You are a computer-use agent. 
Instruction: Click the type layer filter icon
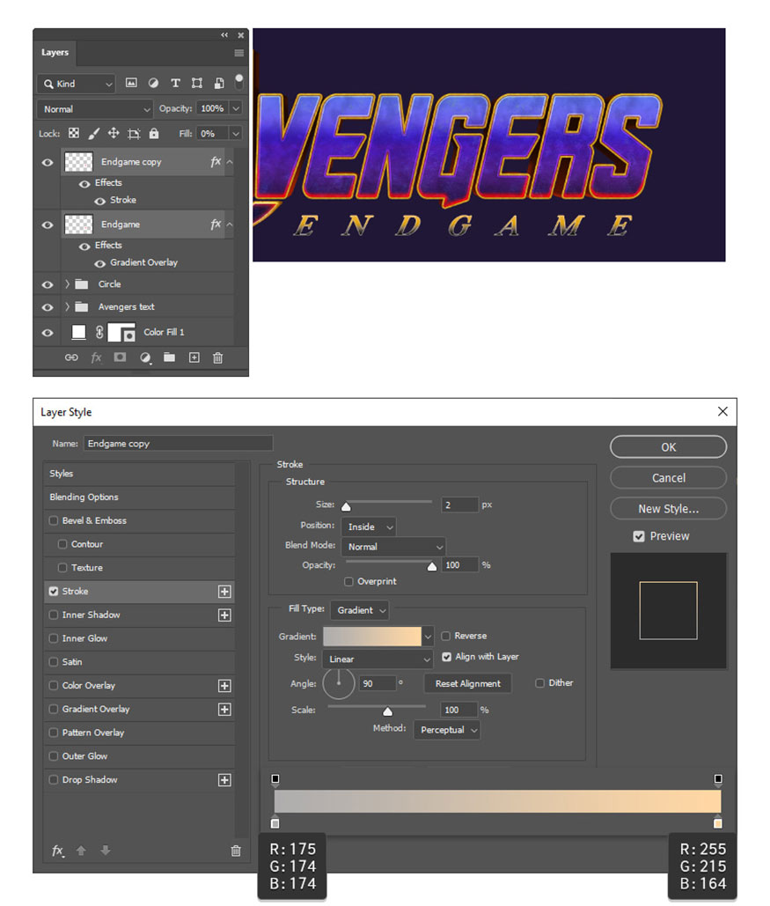point(175,84)
